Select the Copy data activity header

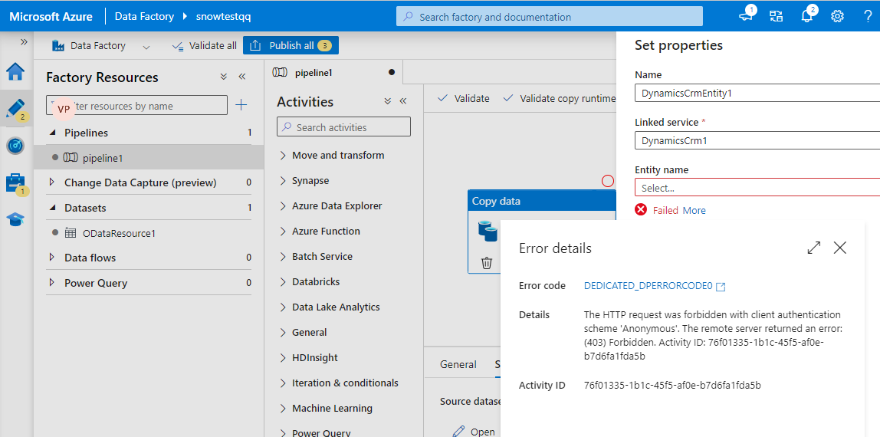[x=542, y=201]
